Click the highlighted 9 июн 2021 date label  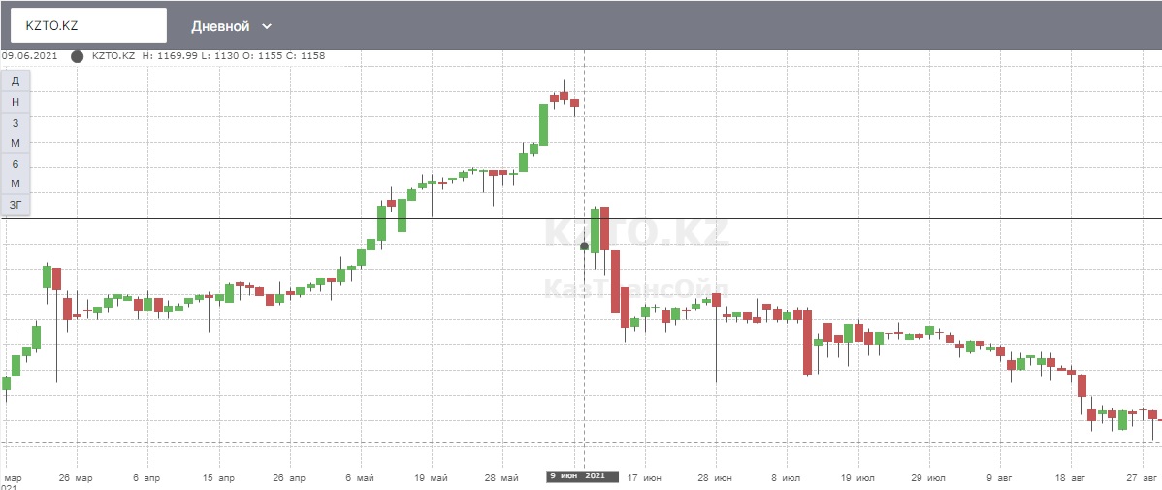pyautogui.click(x=582, y=475)
